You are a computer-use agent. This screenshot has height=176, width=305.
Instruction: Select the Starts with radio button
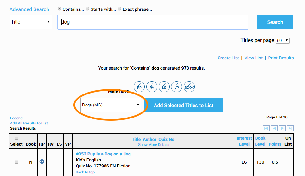coord(87,9)
